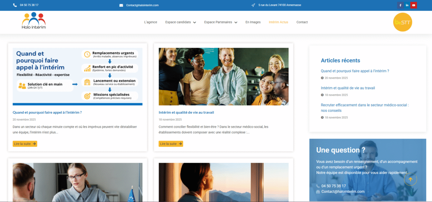Click the Articles récents heading
The image size is (432, 202).
point(340,61)
